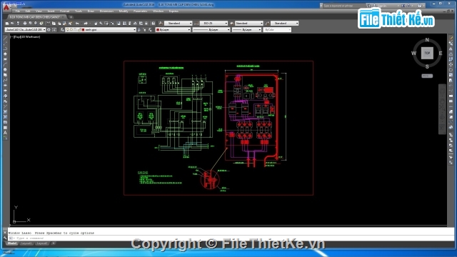Click the keyword search field in title bar
Image resolution: width=457 pixels, height=257 pixels.
point(344,6)
